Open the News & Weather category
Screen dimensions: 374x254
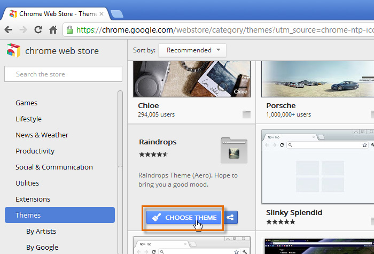point(42,135)
